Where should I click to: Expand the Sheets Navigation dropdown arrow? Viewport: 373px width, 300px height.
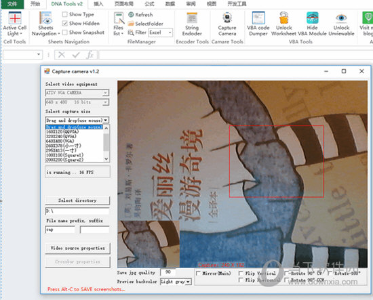point(58,34)
